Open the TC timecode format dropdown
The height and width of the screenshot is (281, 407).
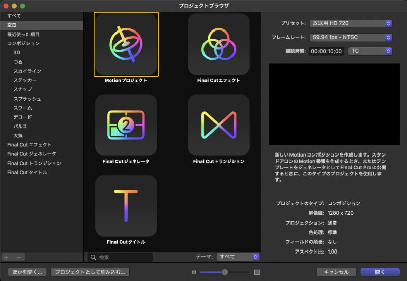[370, 51]
